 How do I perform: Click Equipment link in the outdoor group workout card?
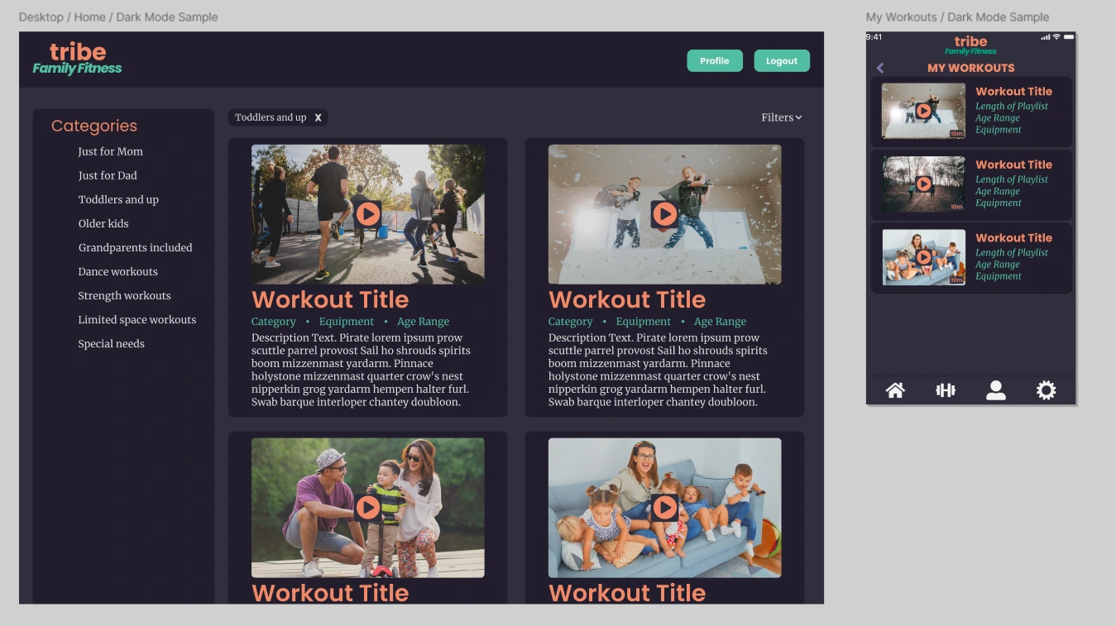point(347,322)
